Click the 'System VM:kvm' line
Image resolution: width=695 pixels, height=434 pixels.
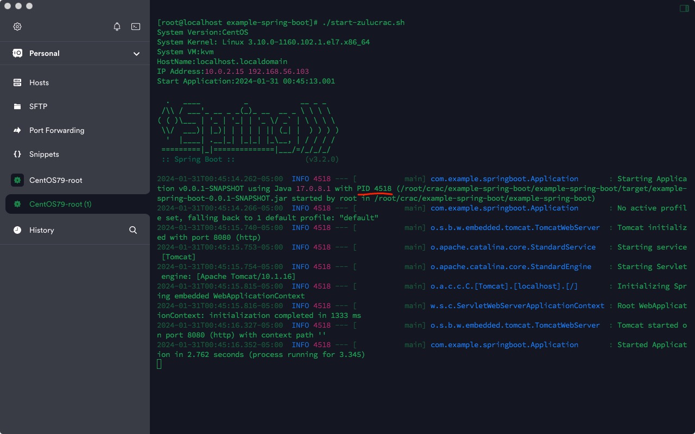coord(185,52)
